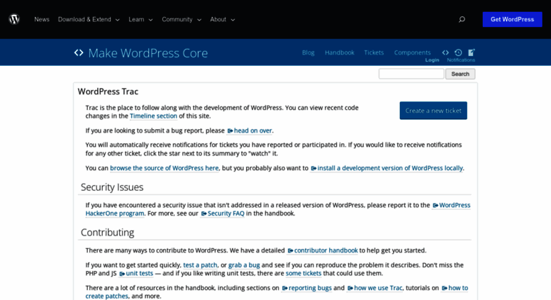Follow the Timeline section link
Viewport: 551px width, 300px height.
coord(153,116)
